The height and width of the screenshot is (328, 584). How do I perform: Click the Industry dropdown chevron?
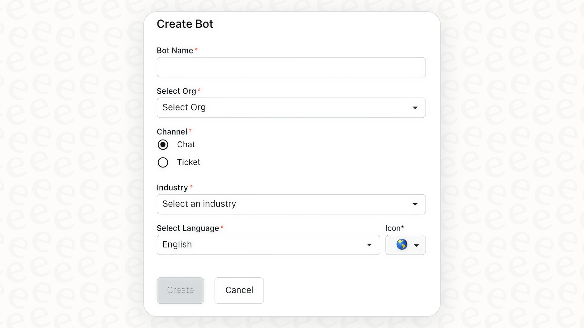tap(415, 204)
